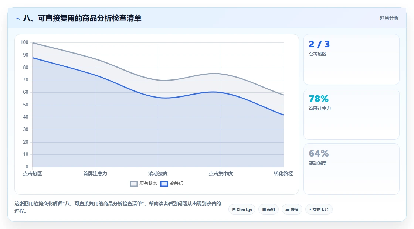Viewport: 414px width, 229px height.
Task: Open the 趋势分析 label in header
Action: tap(389, 18)
